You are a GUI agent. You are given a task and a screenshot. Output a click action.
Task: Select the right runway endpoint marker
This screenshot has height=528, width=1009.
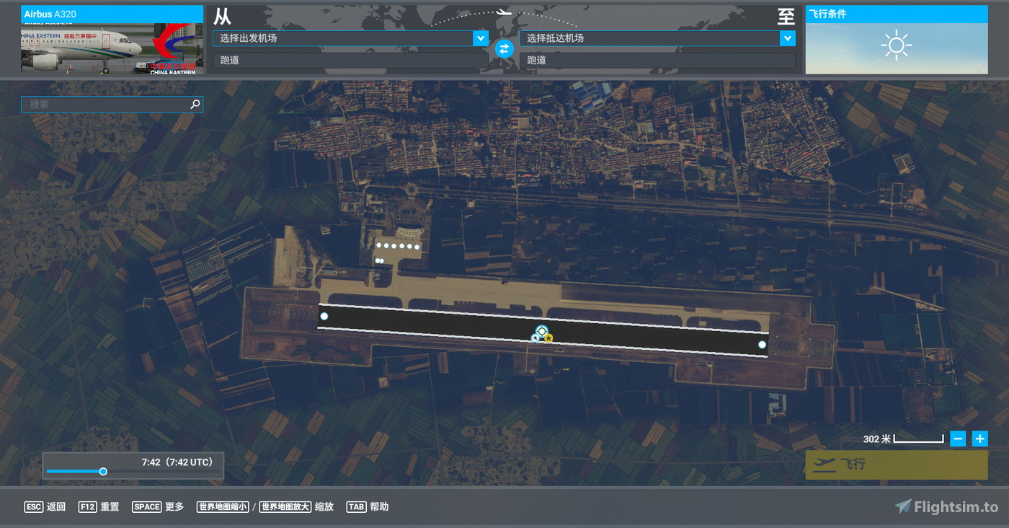pos(762,345)
